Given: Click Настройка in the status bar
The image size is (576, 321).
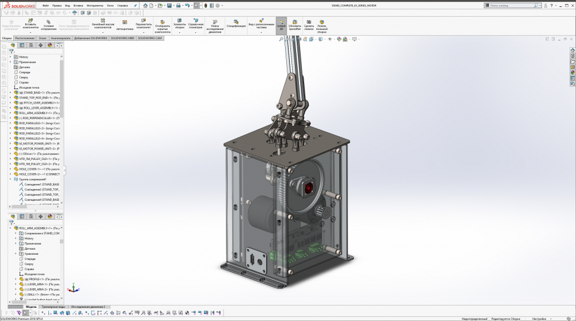Looking at the screenshot, I should (x=539, y=318).
